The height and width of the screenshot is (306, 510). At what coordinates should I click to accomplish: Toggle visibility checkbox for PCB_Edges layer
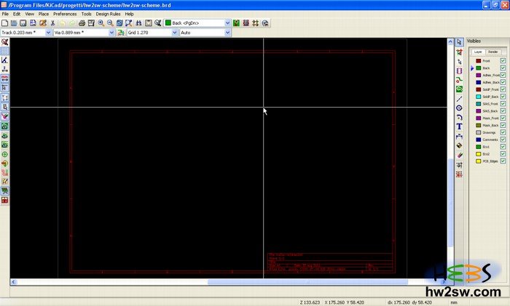(x=503, y=161)
